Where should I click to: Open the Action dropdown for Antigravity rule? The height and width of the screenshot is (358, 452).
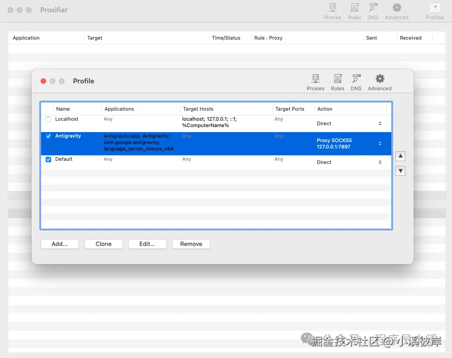tap(380, 143)
